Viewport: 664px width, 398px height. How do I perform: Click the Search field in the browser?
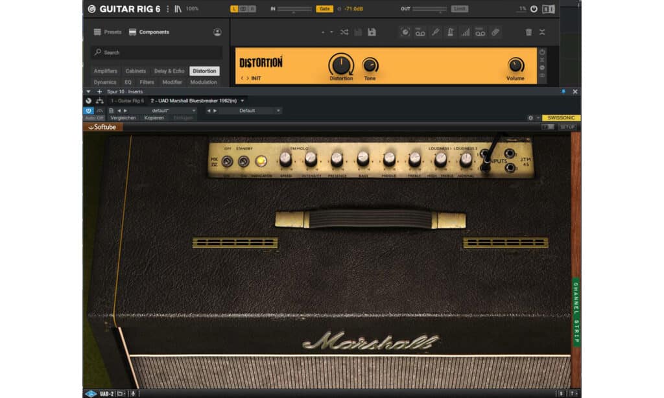[156, 53]
